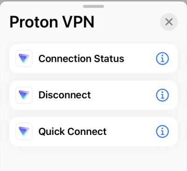The image size is (187, 171).
Task: Open info for Connection Status action
Action: pyautogui.click(x=162, y=59)
